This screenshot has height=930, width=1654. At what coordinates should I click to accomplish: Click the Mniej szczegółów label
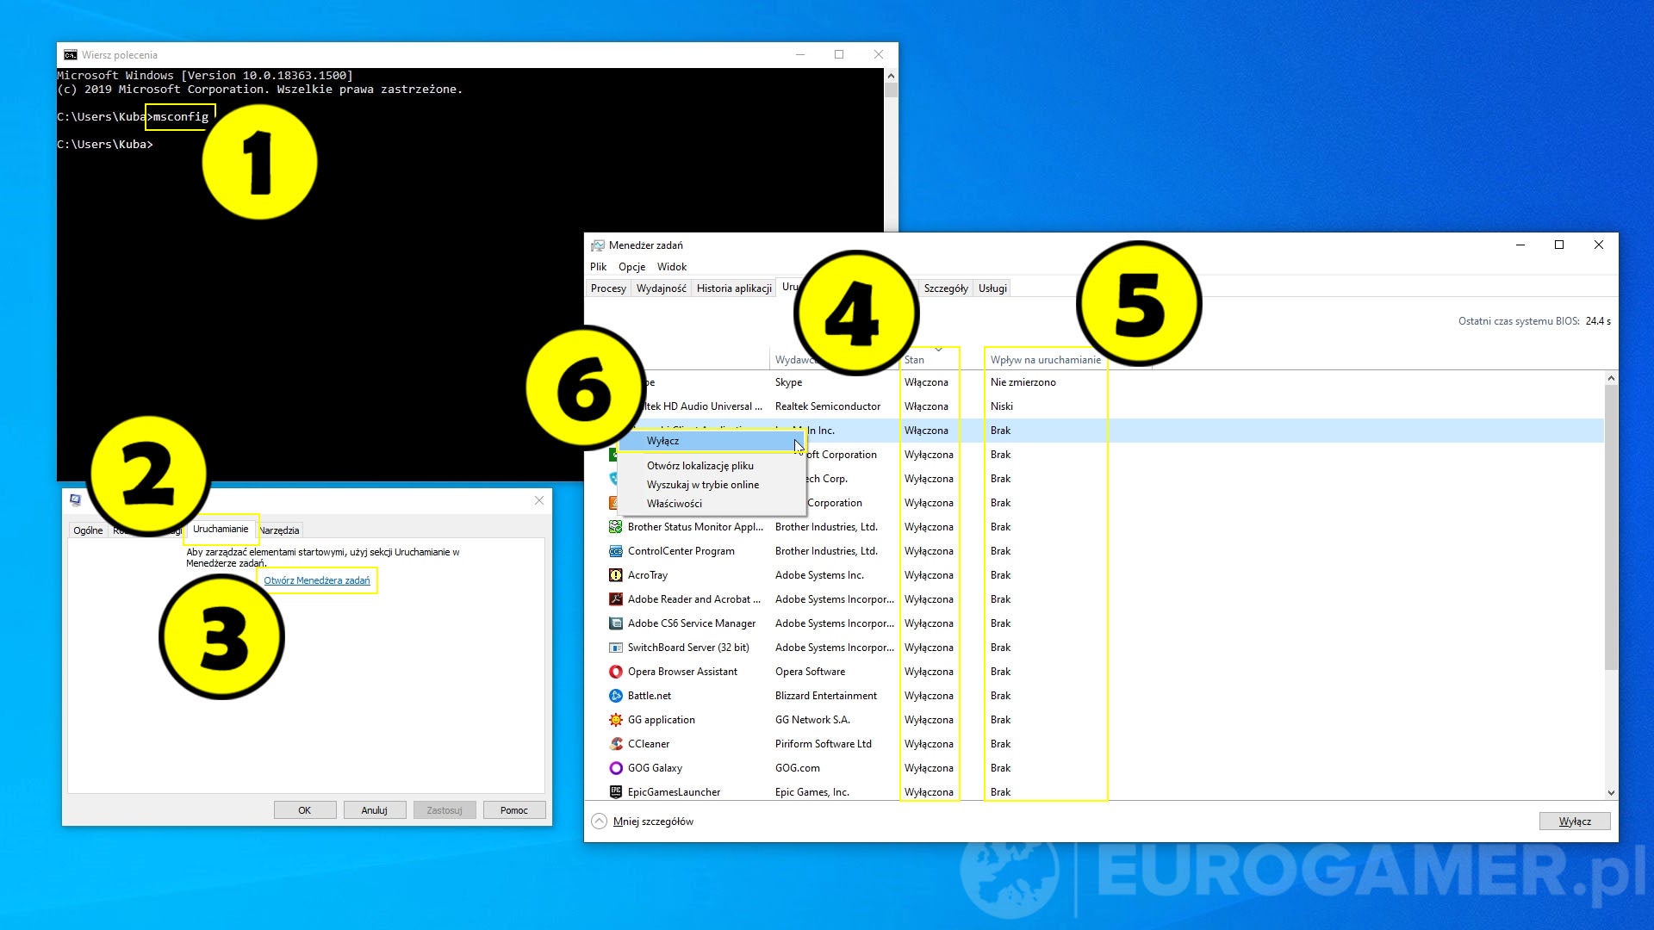[x=653, y=821]
